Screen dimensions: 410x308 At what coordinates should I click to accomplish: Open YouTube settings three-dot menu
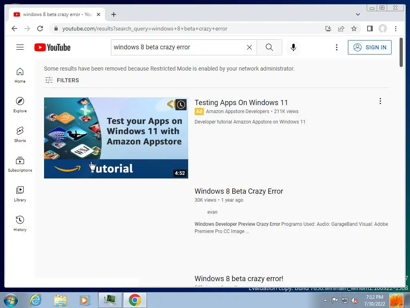[x=336, y=47]
